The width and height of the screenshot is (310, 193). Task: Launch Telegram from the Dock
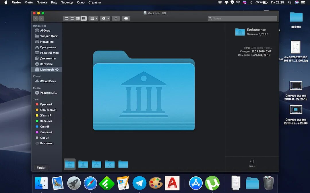139,183
